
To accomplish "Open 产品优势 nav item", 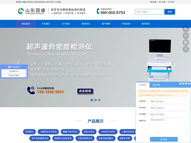I will pyautogui.click(x=126, y=24).
